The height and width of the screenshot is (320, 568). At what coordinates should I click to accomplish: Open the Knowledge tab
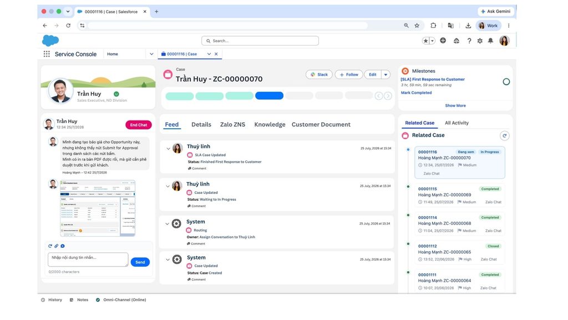[270, 124]
